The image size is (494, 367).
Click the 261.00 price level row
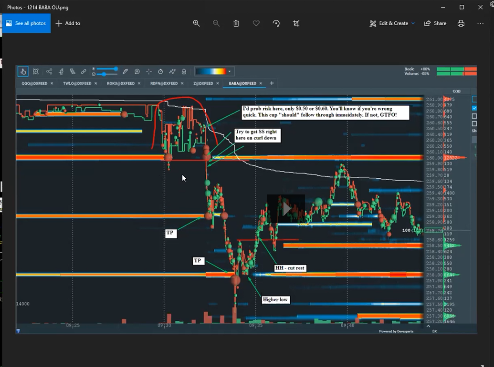point(441,100)
